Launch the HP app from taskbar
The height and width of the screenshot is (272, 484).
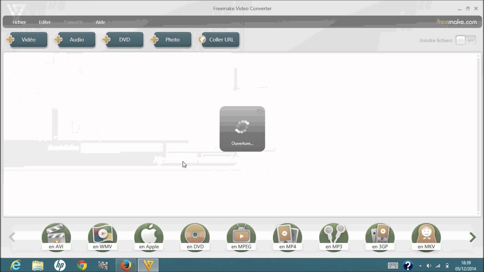(x=60, y=265)
